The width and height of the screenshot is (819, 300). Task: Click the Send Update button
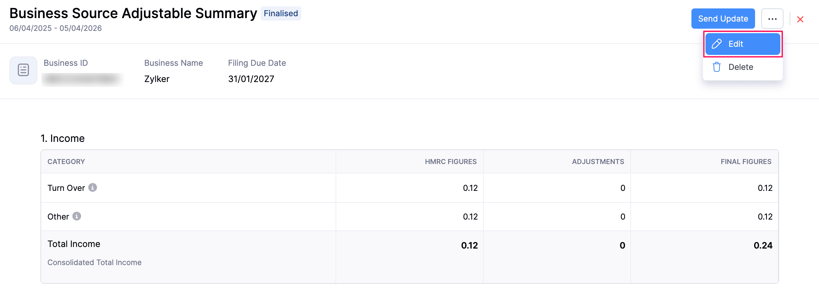click(723, 19)
